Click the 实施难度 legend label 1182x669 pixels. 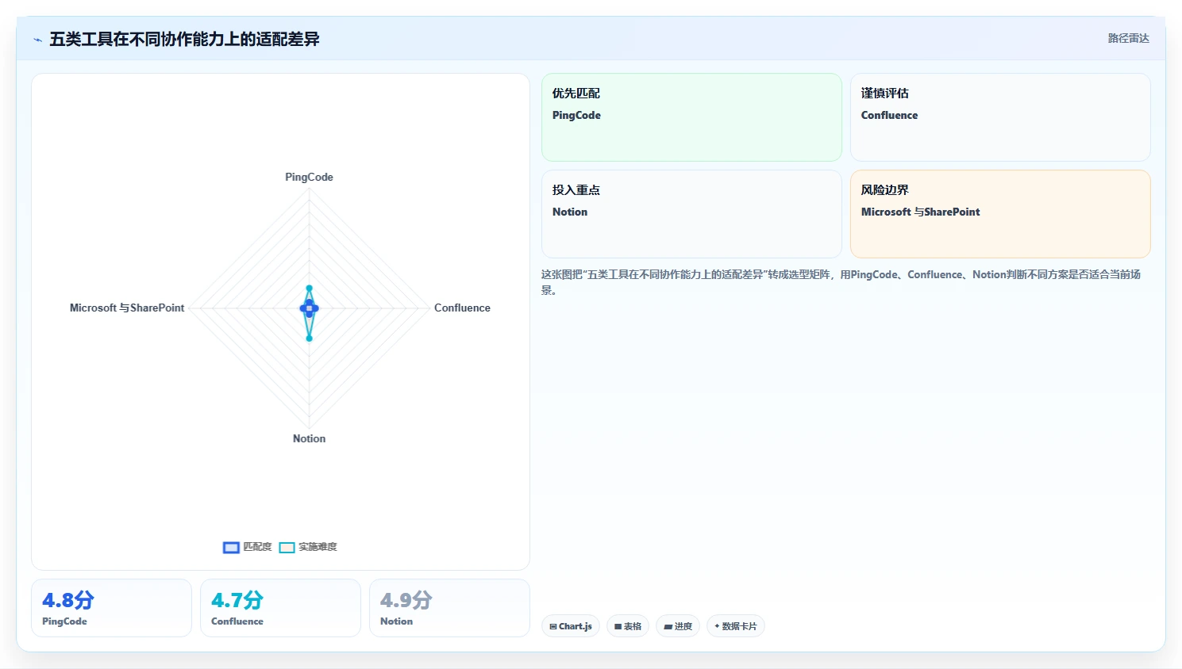(x=318, y=547)
